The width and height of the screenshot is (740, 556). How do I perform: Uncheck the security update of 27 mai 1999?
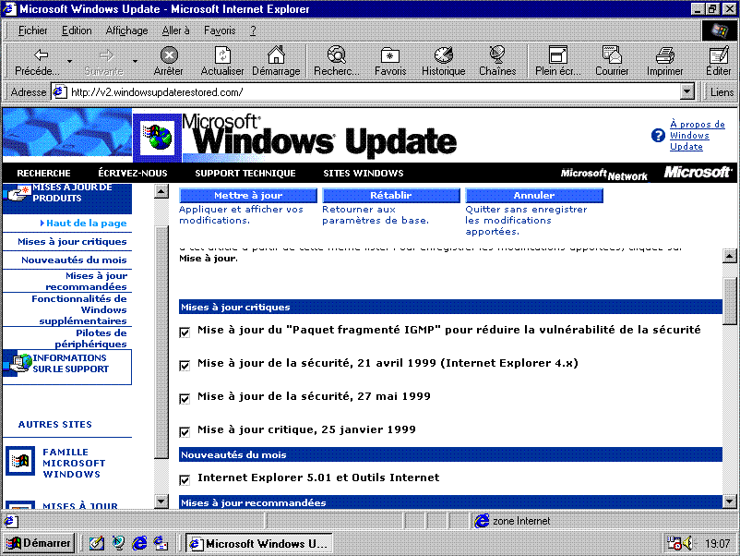click(185, 399)
